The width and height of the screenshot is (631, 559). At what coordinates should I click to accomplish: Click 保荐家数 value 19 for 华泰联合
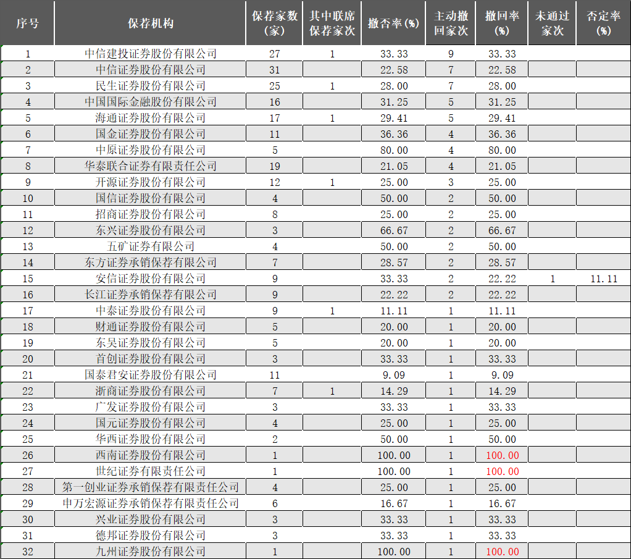pos(275,166)
